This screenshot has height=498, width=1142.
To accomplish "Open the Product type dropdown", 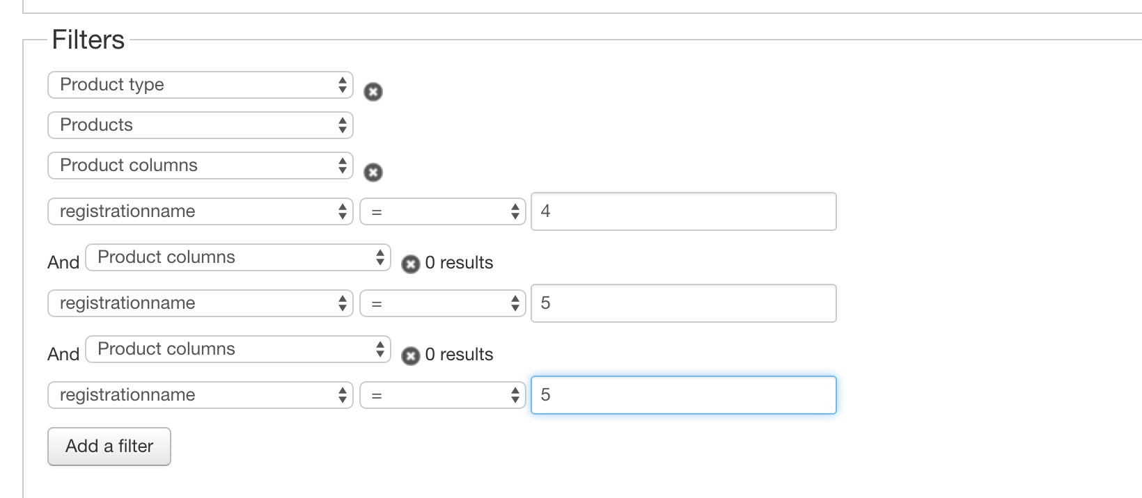I will (x=200, y=85).
